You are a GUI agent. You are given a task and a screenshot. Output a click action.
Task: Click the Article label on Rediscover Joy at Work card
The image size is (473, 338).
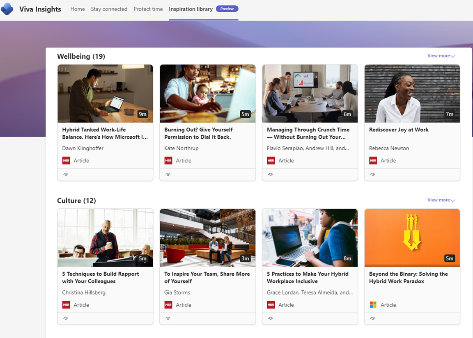coord(388,160)
